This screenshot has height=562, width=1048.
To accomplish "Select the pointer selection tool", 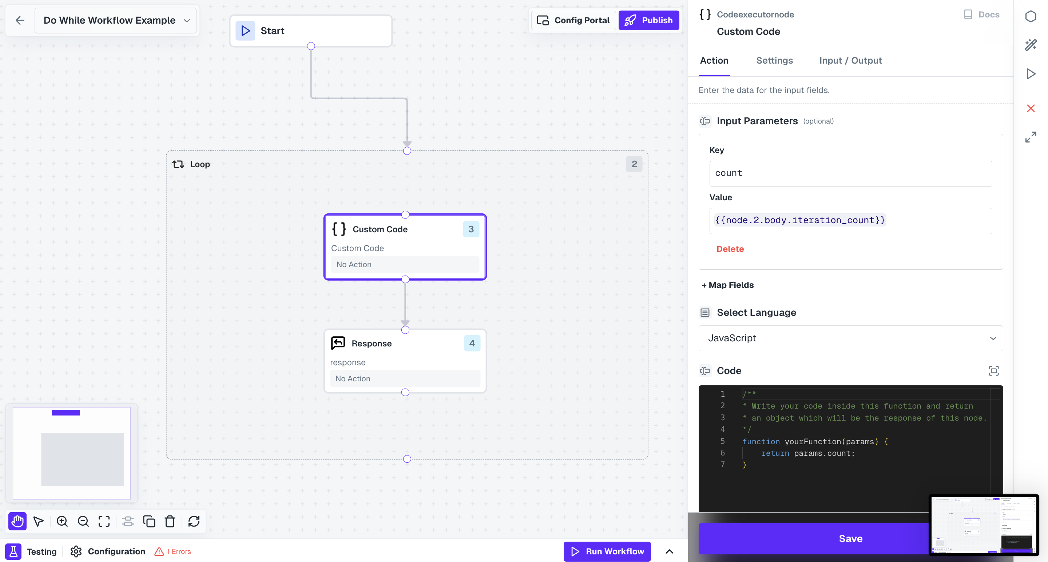I will [x=39, y=521].
